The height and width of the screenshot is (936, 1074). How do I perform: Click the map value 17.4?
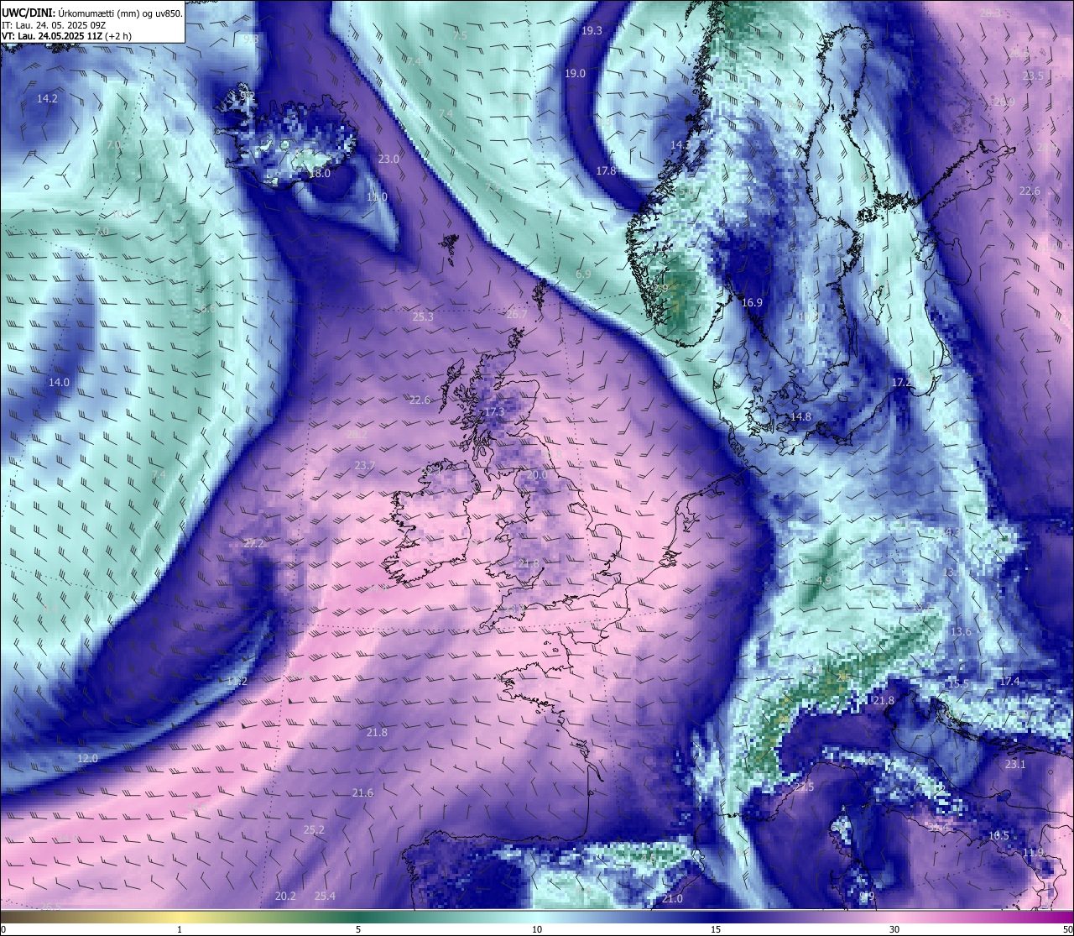(1009, 681)
